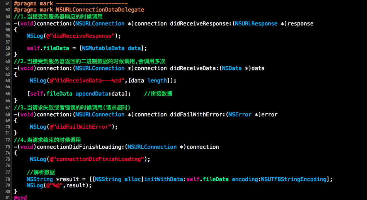Click line number 68 in the gutter
Image resolution: width=367 pixels, height=200 pixels.
tap(7, 114)
